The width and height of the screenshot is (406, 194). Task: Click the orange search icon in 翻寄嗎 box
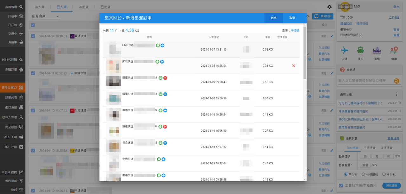pyautogui.click(x=396, y=81)
